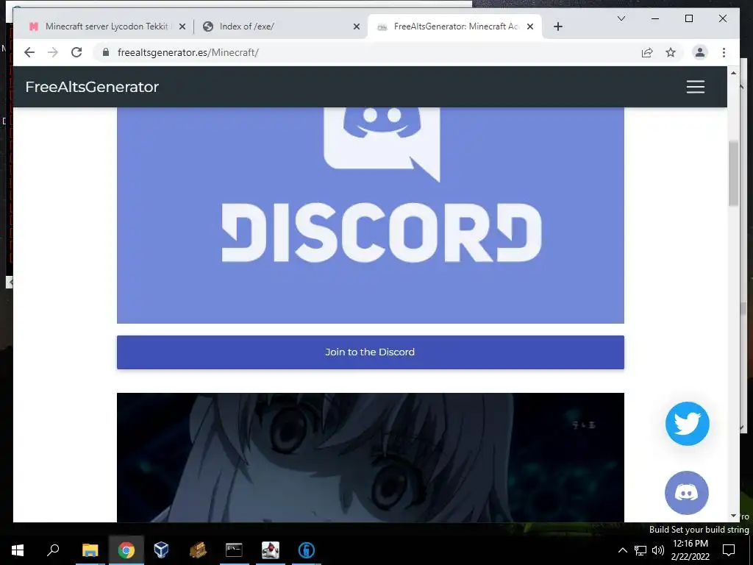The image size is (753, 565).
Task: Open File Explorer from the taskbar
Action: click(x=90, y=550)
